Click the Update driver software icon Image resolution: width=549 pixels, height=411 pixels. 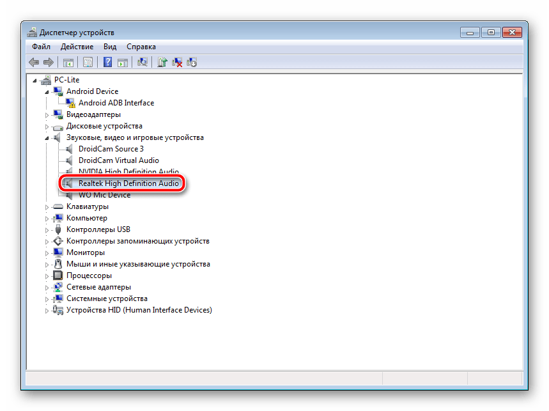click(162, 62)
